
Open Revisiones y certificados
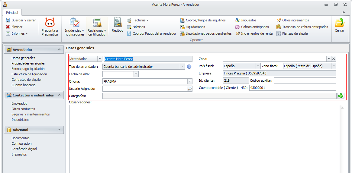pyautogui.click(x=97, y=23)
